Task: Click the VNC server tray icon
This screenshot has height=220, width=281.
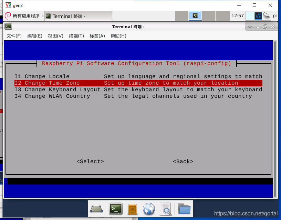Action: (258, 16)
